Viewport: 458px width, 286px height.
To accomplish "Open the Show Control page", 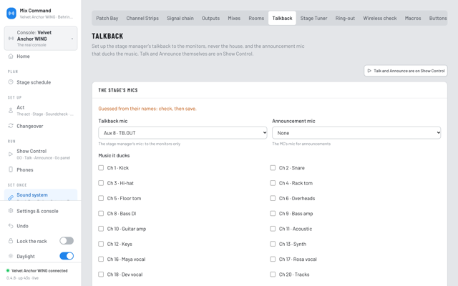I will pyautogui.click(x=41, y=154).
